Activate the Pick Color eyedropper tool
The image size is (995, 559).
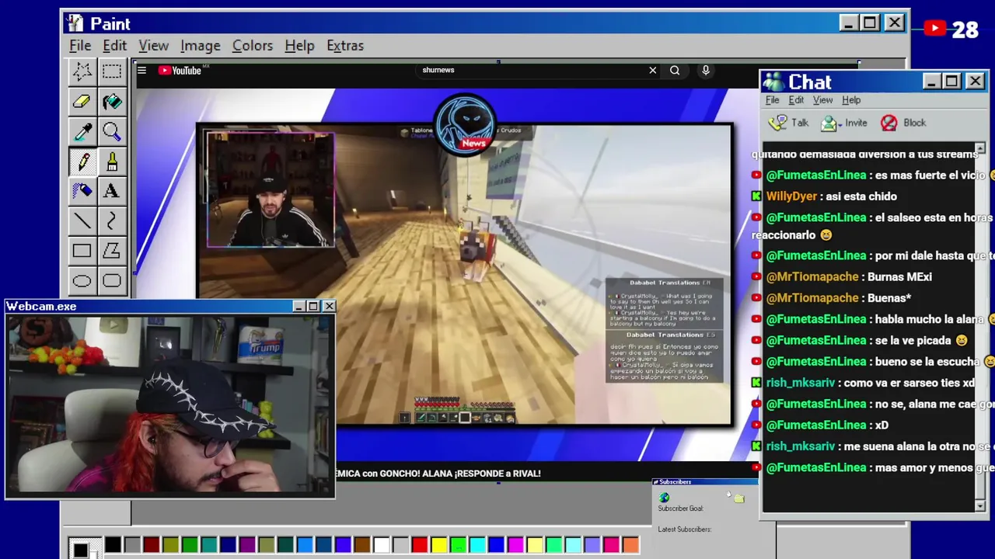click(x=82, y=131)
